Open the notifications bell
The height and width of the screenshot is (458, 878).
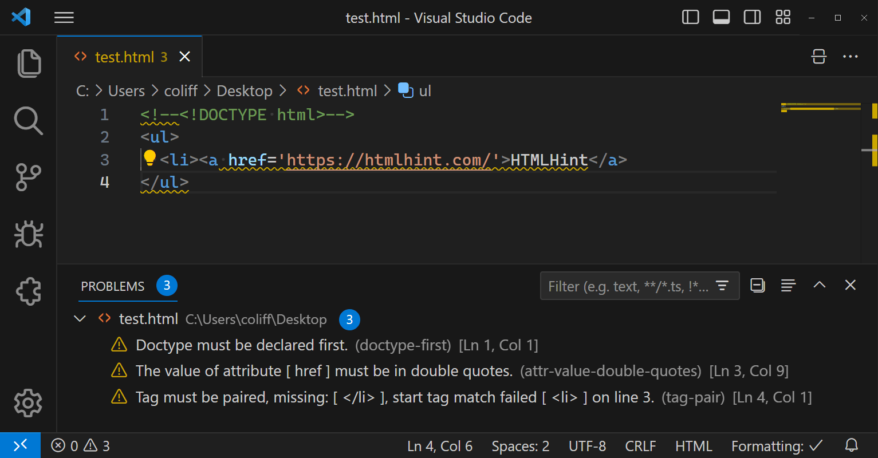pos(853,445)
